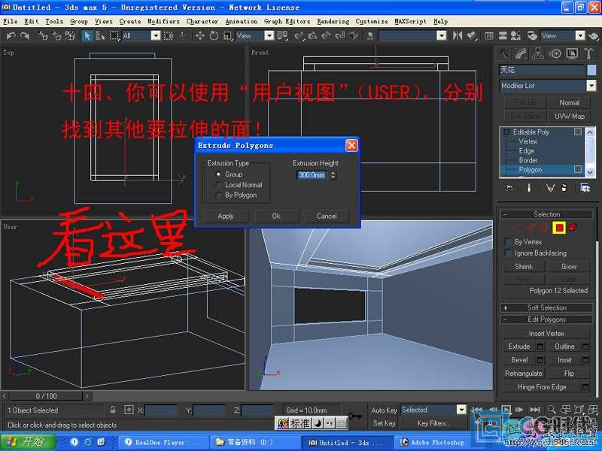Select the Polygon sub-object selection icon
The image size is (602, 451).
click(559, 228)
